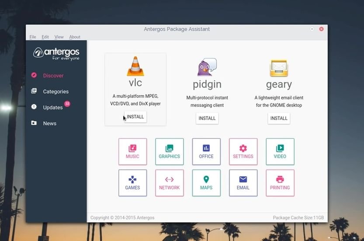Install the vlc package

point(135,117)
